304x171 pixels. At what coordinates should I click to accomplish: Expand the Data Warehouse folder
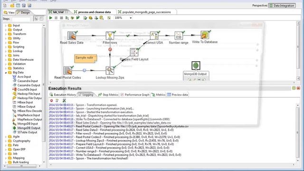click(x=6, y=59)
